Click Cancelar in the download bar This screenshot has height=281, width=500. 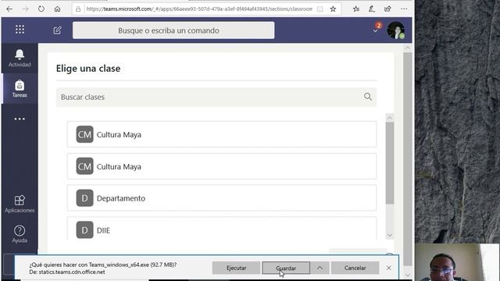click(355, 268)
